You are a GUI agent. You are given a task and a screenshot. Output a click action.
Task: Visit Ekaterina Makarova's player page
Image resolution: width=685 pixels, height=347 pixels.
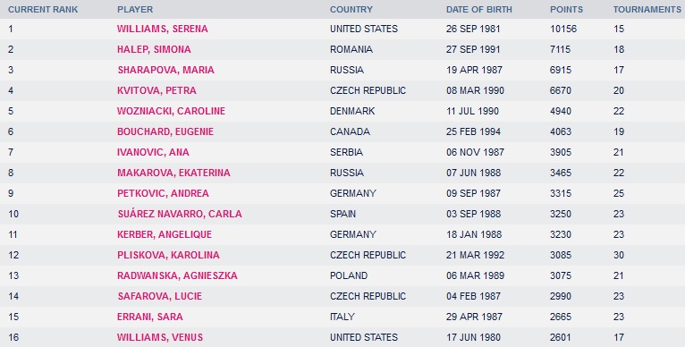pos(173,173)
